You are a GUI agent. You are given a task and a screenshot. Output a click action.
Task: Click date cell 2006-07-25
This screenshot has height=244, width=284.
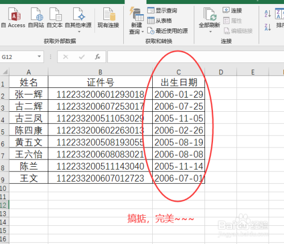179,106
